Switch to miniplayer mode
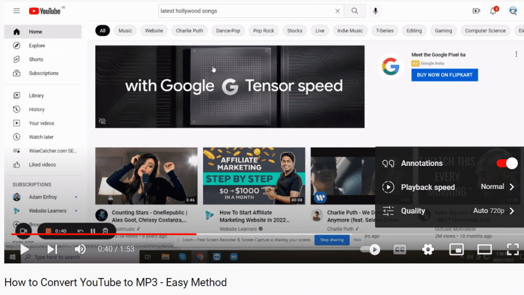 (456, 249)
